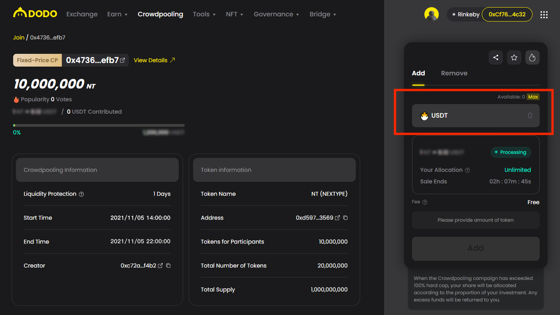560x315 pixels.
Task: Click the USDT token icon
Action: point(424,116)
